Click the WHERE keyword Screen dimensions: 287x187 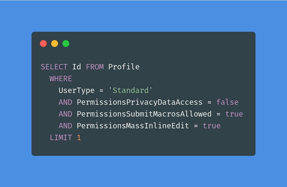coord(61,79)
